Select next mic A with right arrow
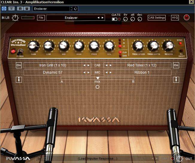The width and height of the screenshot is (195, 163). coord(89,73)
